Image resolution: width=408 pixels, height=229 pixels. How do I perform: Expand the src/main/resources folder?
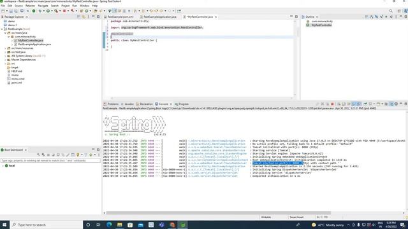coord(5,48)
